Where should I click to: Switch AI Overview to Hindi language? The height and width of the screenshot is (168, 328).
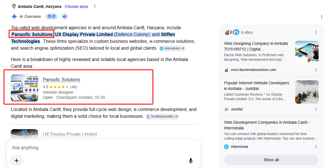52,16
